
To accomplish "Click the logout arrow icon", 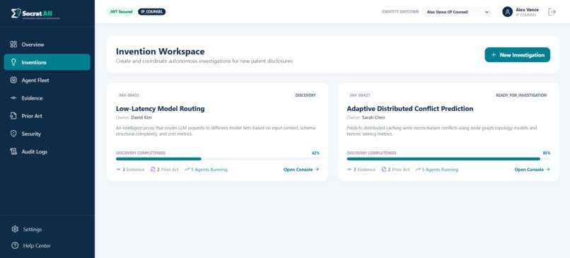I will 552,12.
